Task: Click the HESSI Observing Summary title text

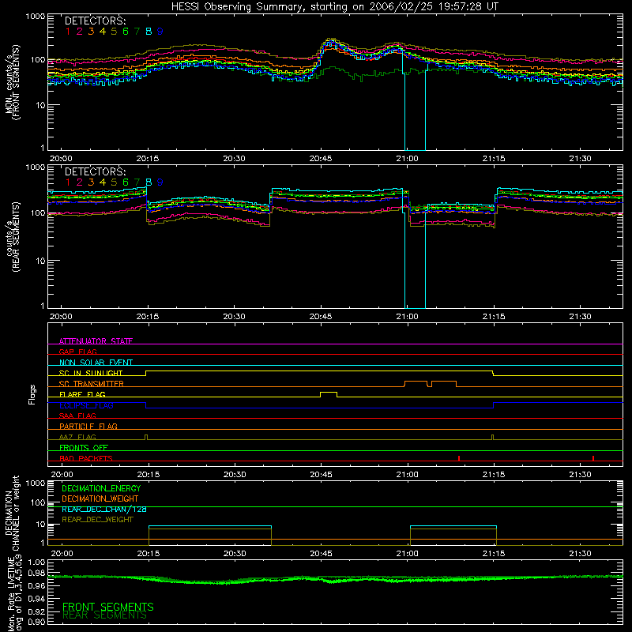Action: pyautogui.click(x=334, y=7)
